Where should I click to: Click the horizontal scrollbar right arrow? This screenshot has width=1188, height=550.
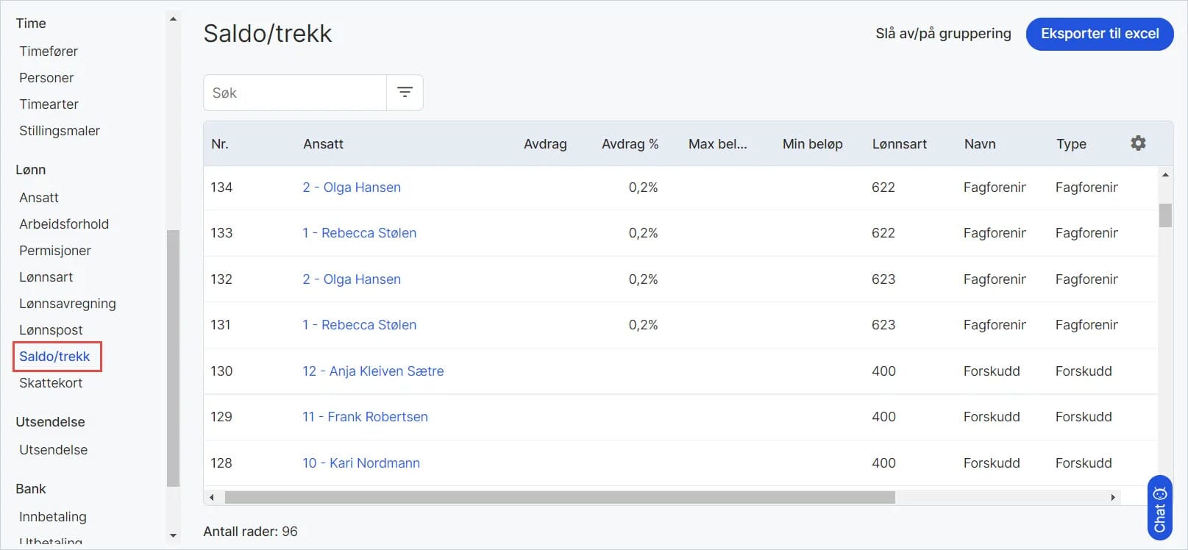(x=1113, y=498)
